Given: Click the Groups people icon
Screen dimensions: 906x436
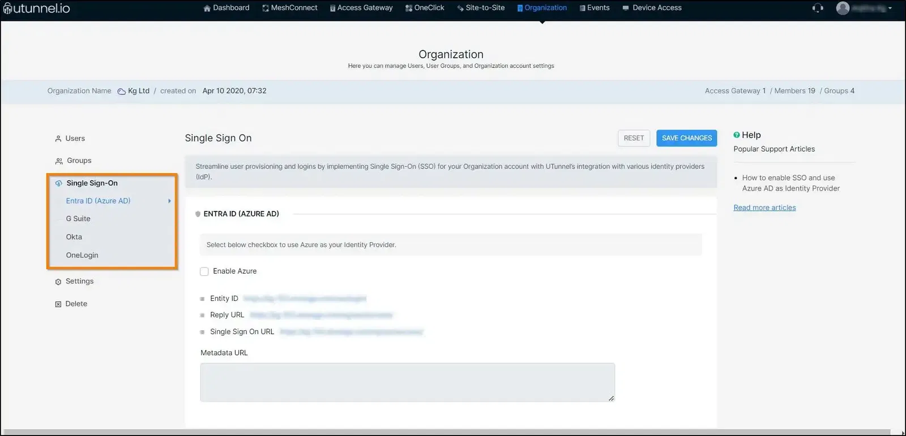Looking at the screenshot, I should click(x=59, y=161).
